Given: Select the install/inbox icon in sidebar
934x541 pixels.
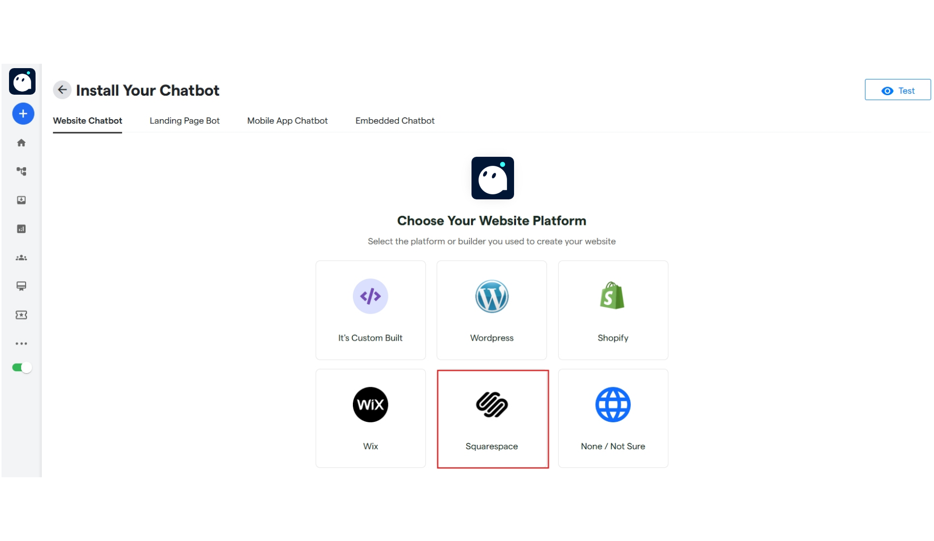Looking at the screenshot, I should (21, 200).
